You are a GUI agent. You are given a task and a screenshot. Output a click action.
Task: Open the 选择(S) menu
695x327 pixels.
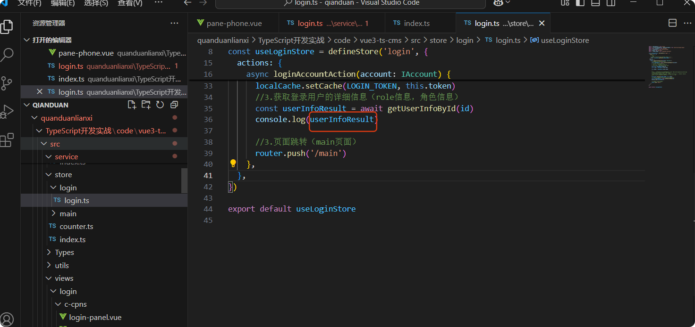pyautogui.click(x=96, y=3)
